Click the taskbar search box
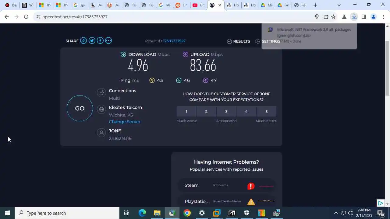Image resolution: width=390 pixels, height=219 pixels. pos(67,213)
